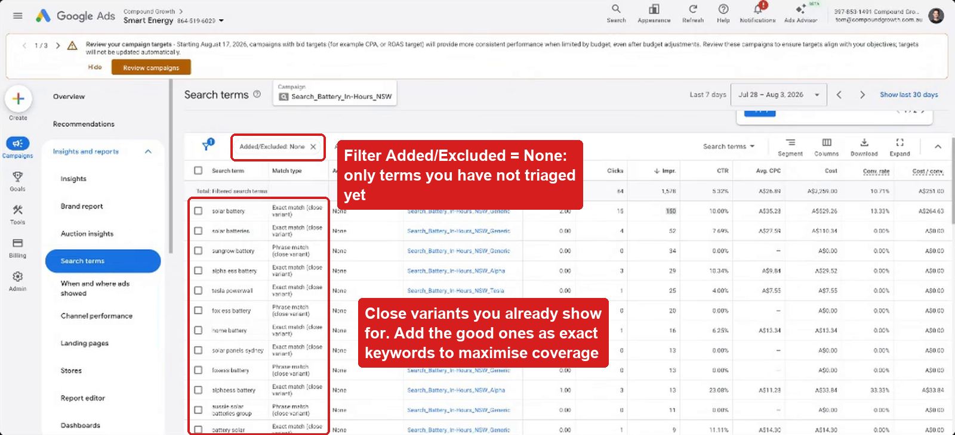Tick checkbox for alpha ess battery row
This screenshot has width=955, height=435.
tap(198, 271)
